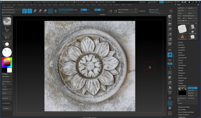Click the Make PolyMesh3D button
This screenshot has width=201, height=118.
(x=190, y=16)
